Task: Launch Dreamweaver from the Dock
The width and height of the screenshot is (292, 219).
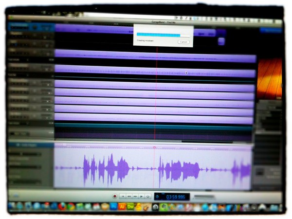Action: tap(130, 207)
